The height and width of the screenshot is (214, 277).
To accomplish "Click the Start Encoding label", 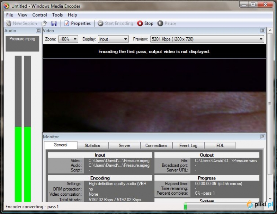I will pos(119,23).
